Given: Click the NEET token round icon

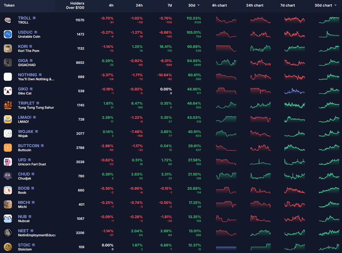Looking at the screenshot, I should [8, 232].
